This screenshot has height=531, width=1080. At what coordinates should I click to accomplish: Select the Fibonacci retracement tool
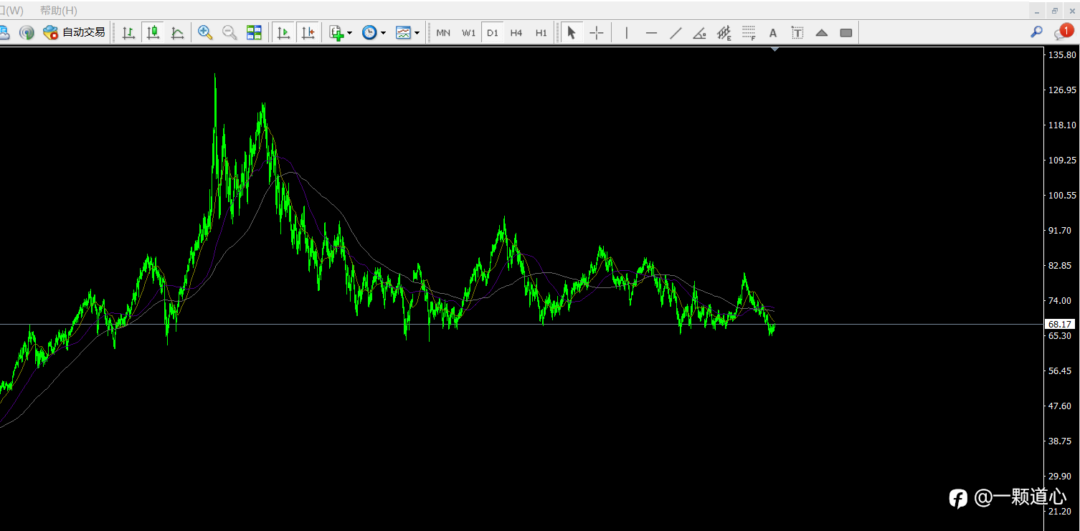[x=749, y=32]
